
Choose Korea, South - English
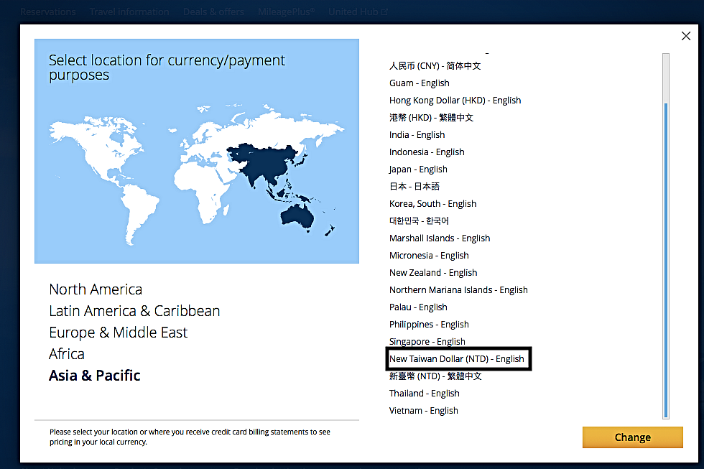coord(432,204)
